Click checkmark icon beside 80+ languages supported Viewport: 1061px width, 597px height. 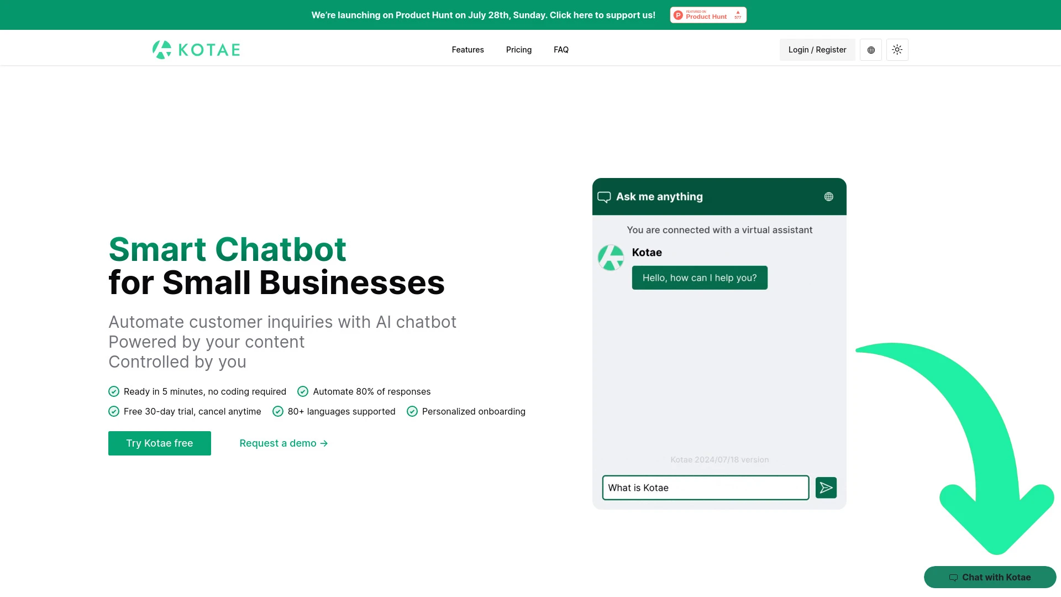278,411
